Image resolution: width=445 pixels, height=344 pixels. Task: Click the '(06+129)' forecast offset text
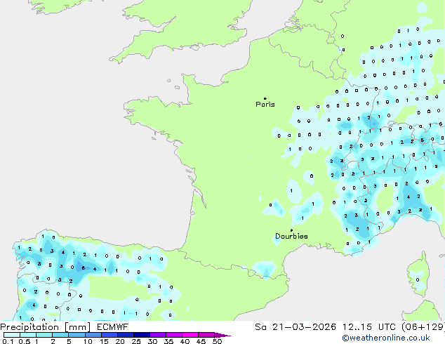pos(423,327)
